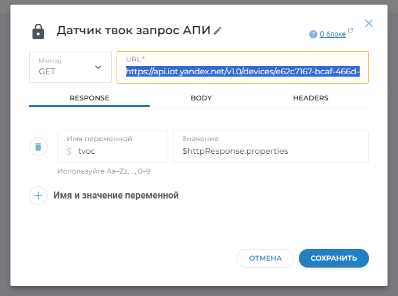
Task: Delete the tvoc variable with the trash icon
Action: click(38, 147)
